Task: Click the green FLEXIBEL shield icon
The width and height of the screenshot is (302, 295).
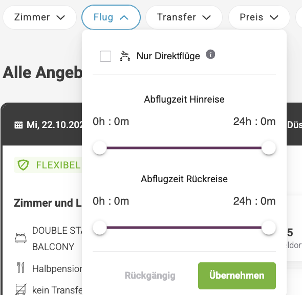Action: [x=23, y=165]
